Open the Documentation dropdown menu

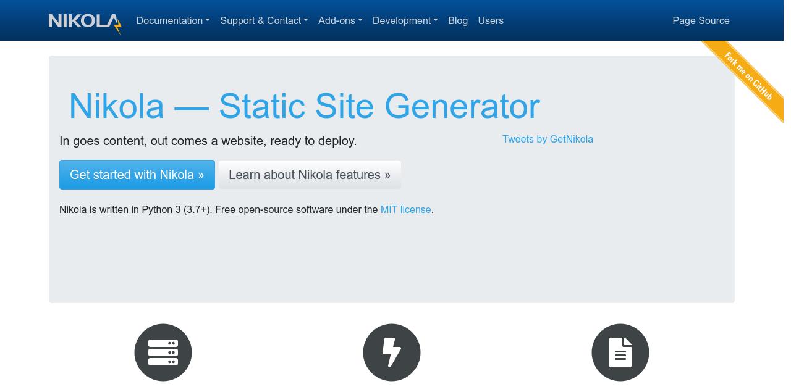tap(173, 20)
